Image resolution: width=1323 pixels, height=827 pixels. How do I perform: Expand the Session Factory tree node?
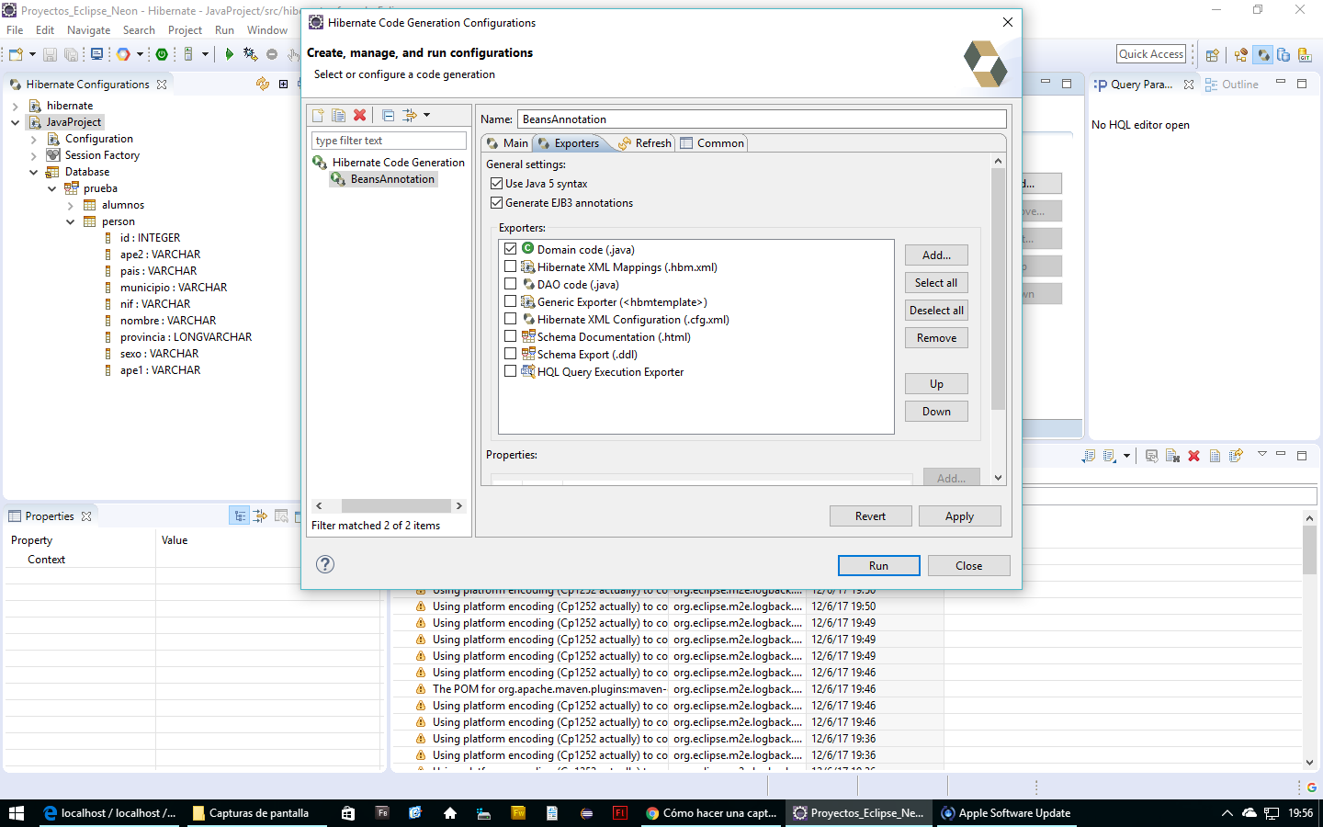pyautogui.click(x=34, y=155)
